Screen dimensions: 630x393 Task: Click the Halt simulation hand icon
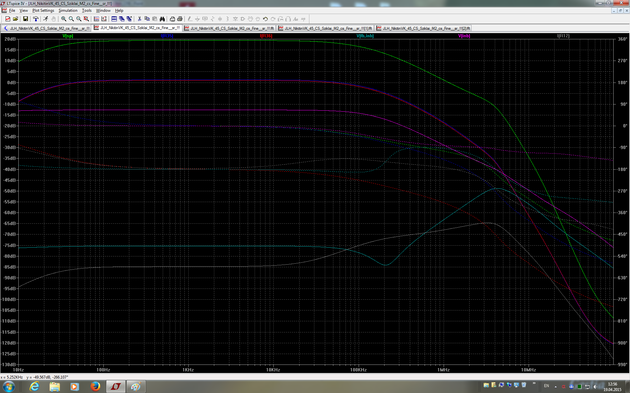coord(53,19)
